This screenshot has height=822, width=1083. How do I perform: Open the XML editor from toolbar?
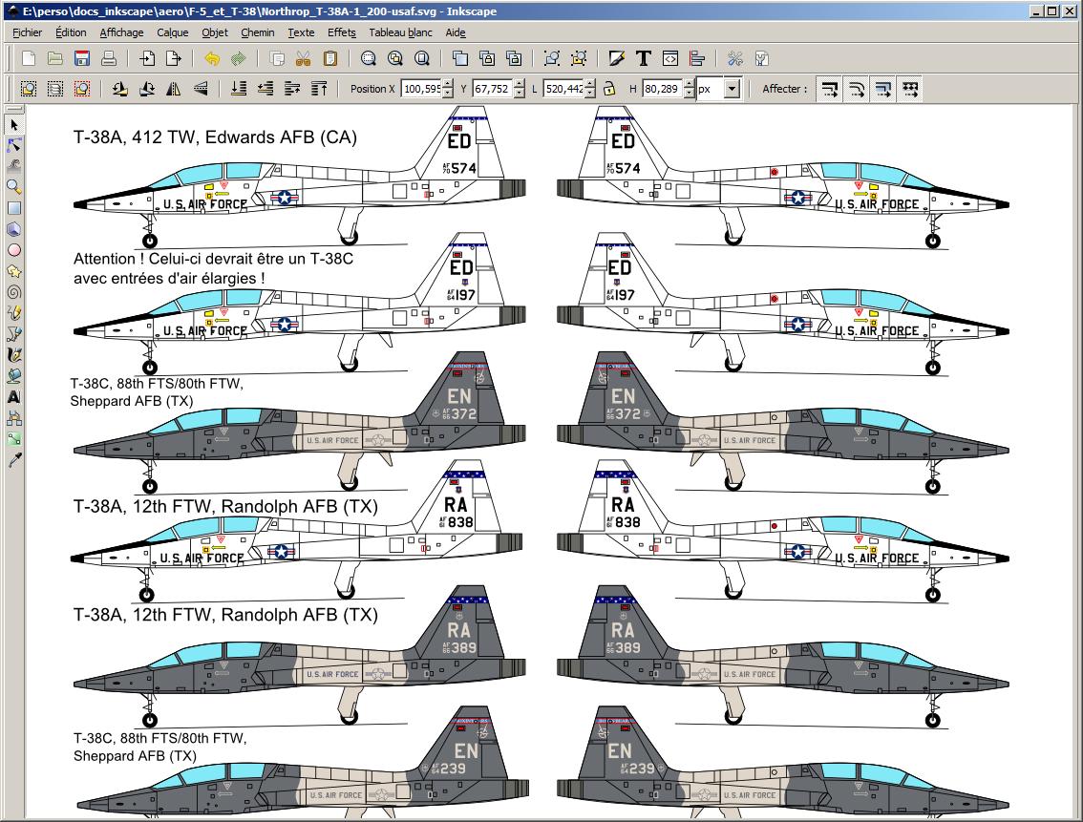click(x=670, y=59)
